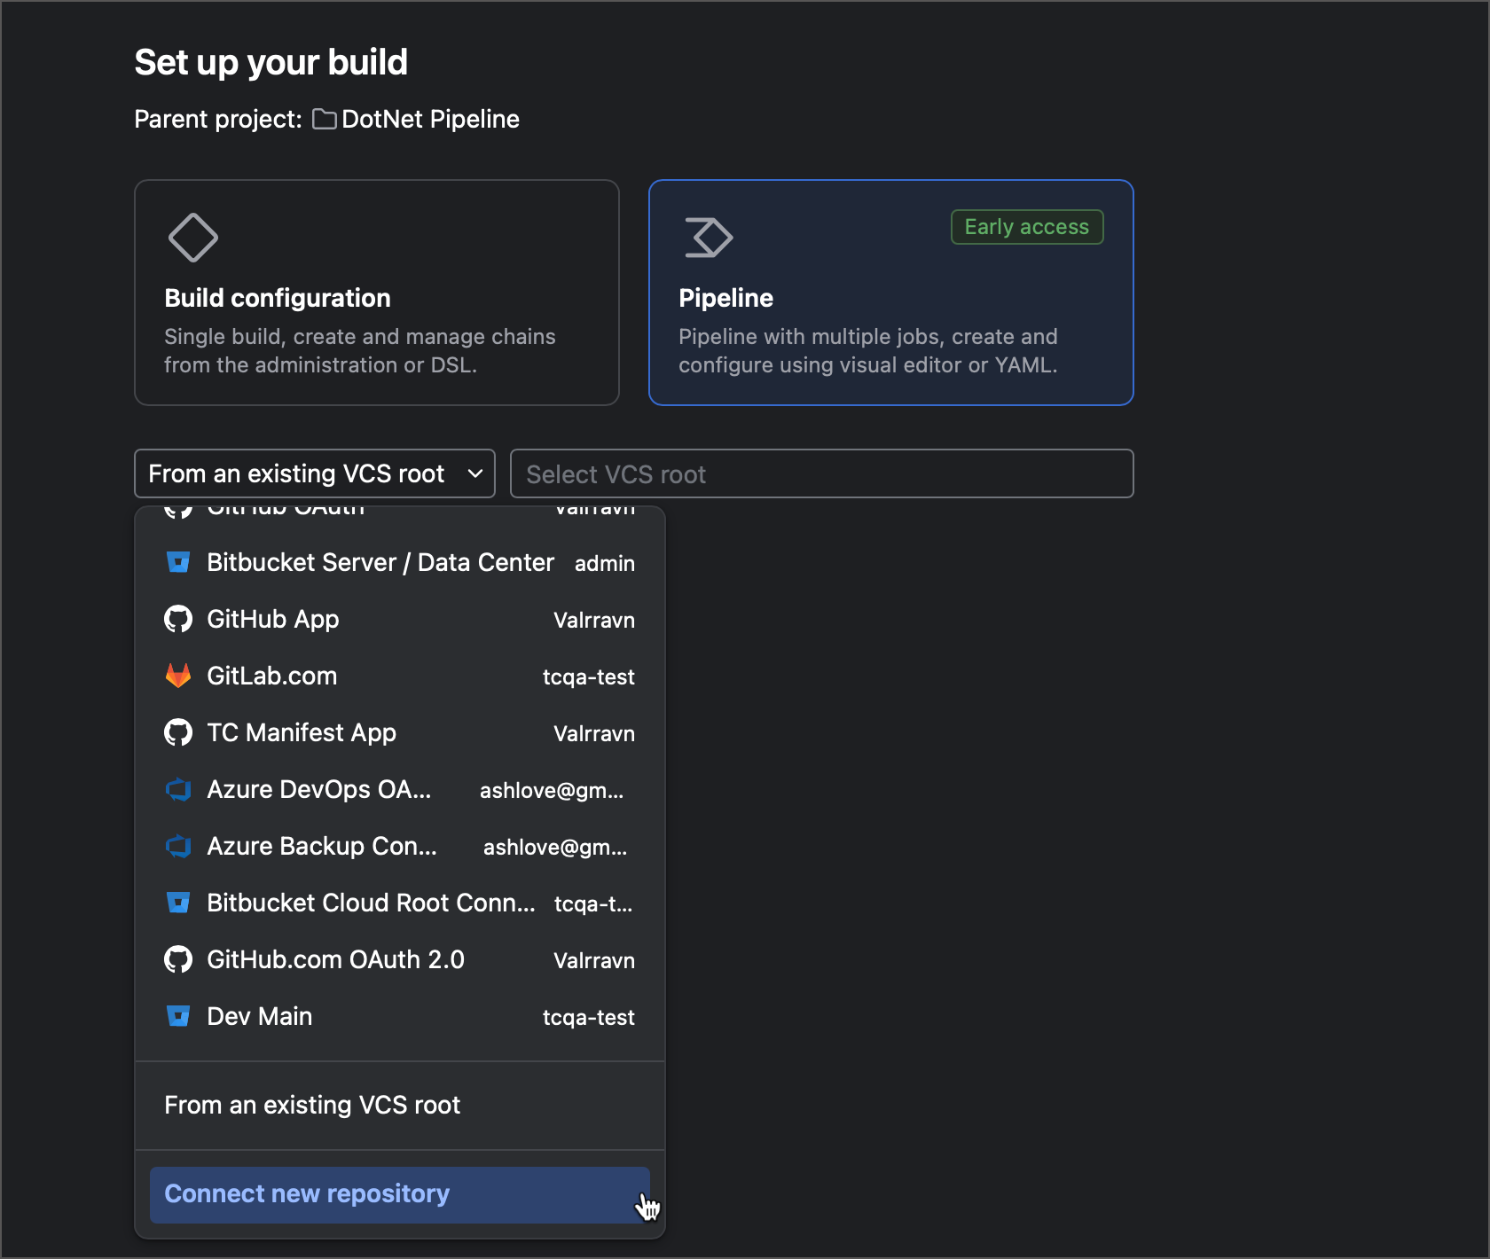Click the diamond icon on Build configuration card
1490x1259 pixels.
[x=193, y=237]
